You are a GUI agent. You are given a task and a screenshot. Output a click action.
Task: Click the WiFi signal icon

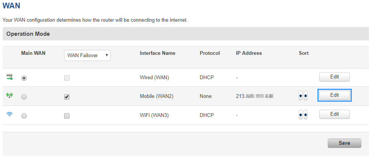pyautogui.click(x=10, y=114)
